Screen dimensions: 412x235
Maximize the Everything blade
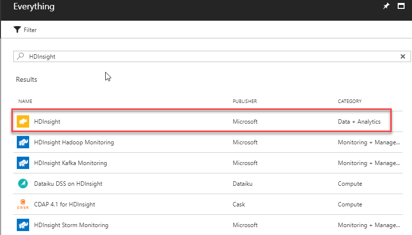pyautogui.click(x=402, y=6)
